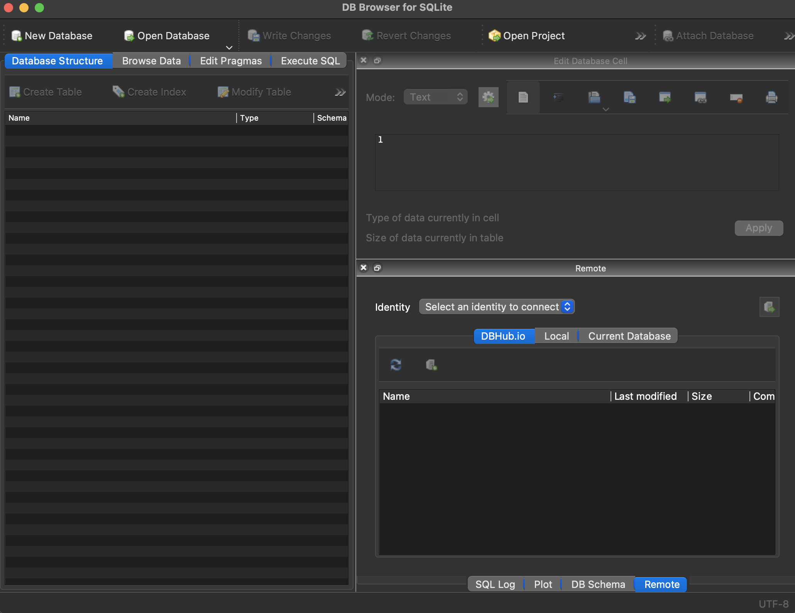Image resolution: width=795 pixels, height=613 pixels.
Task: Toggle the auto-switch mode gear button
Action: click(488, 97)
